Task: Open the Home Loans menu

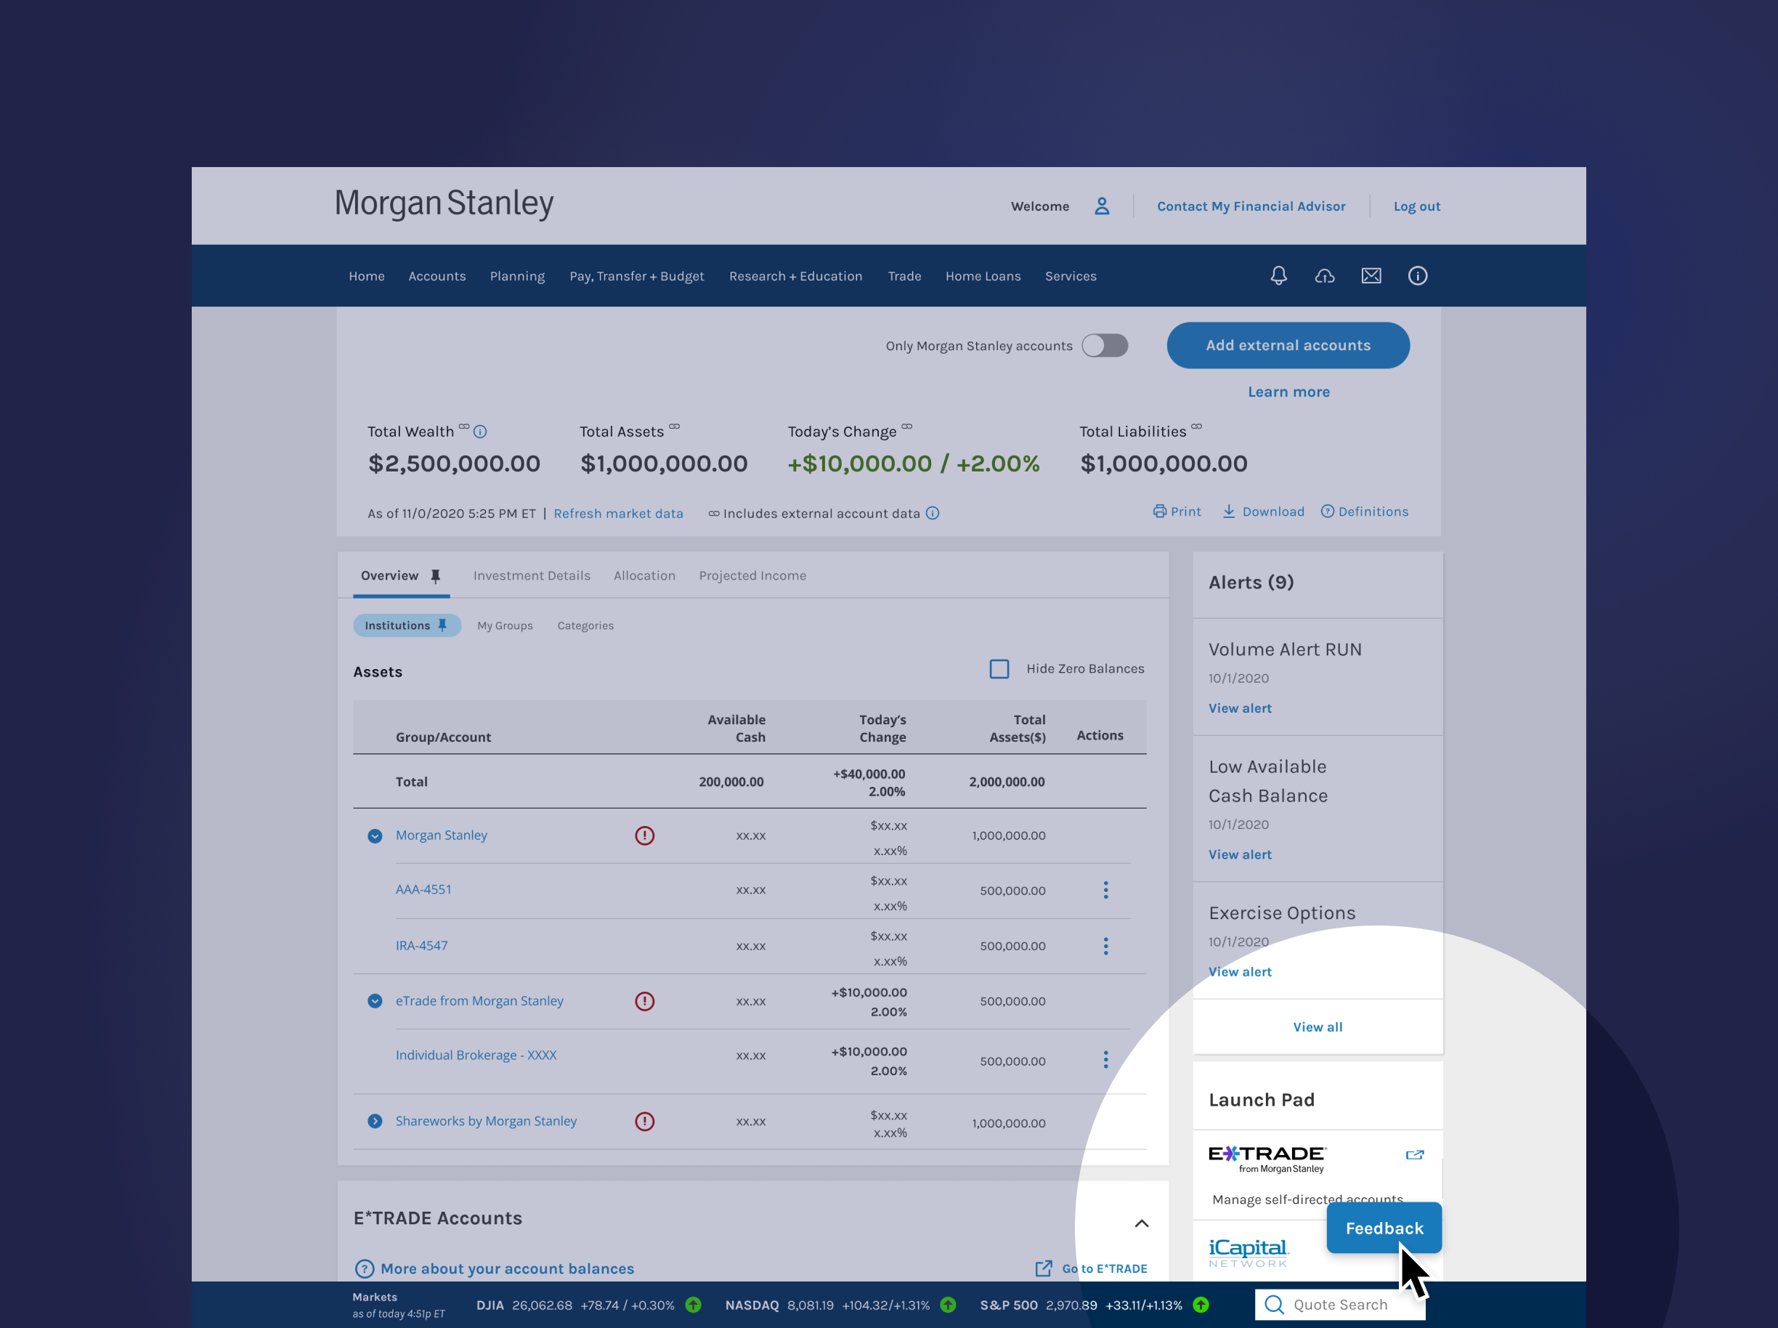Action: (x=983, y=276)
